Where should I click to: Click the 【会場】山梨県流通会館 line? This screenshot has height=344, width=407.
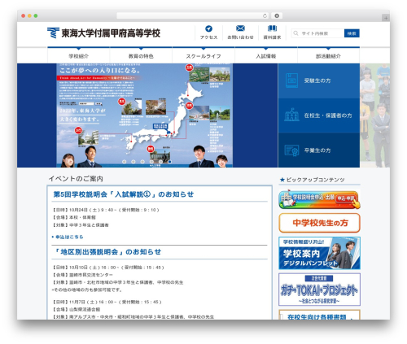[x=77, y=309]
